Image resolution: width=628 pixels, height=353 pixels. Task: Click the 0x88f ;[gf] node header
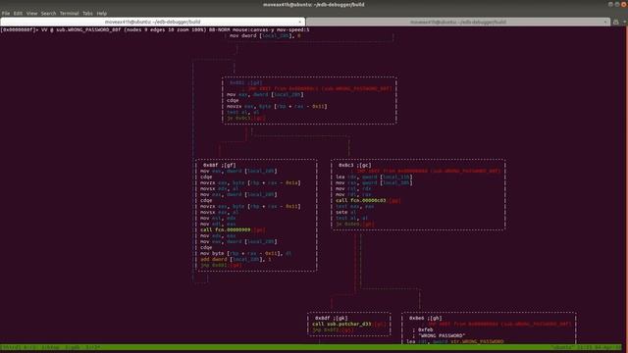click(x=219, y=165)
